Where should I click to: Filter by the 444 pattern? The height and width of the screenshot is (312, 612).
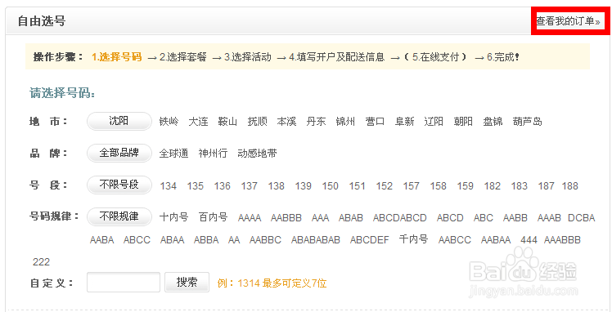click(529, 240)
